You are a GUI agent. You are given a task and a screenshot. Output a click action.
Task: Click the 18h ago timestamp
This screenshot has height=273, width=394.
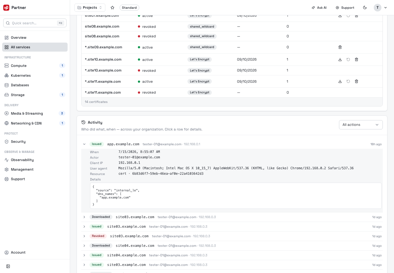coord(376,144)
